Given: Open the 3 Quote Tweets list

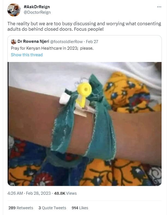Looking at the screenshot, I should [52, 208].
